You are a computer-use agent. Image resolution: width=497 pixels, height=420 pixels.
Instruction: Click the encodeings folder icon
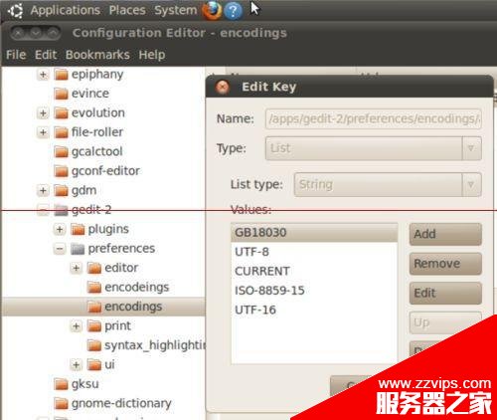94,288
